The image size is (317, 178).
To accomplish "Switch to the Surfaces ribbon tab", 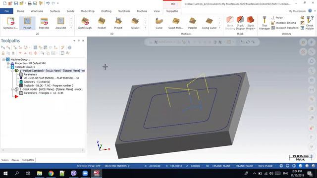I will [55, 11].
